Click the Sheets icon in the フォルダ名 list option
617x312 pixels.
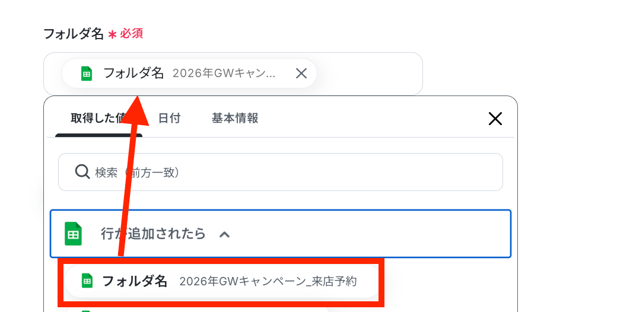[87, 281]
